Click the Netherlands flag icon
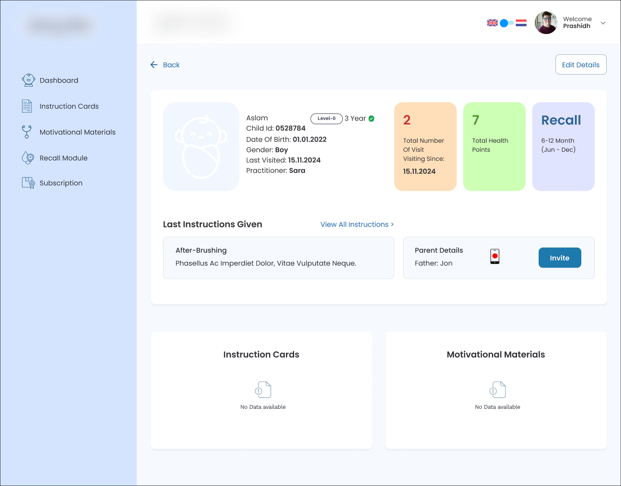621x486 pixels. point(521,23)
